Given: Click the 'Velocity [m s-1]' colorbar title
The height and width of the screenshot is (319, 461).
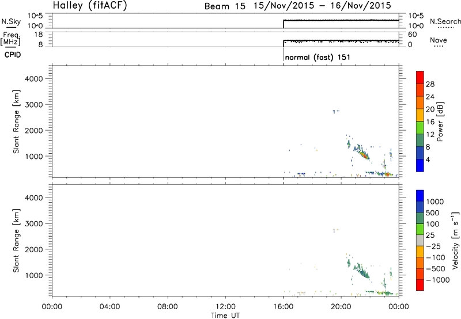Looking at the screenshot, I should (x=455, y=240).
